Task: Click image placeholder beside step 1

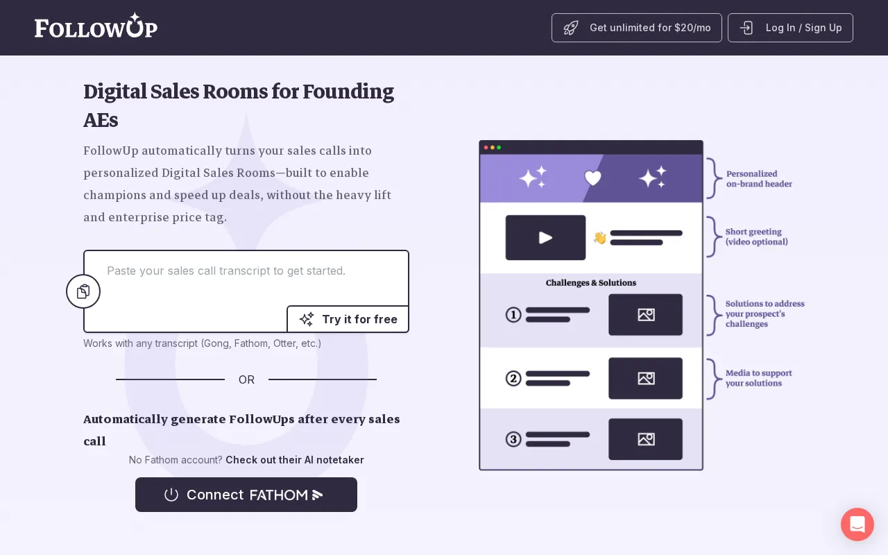Action: [x=646, y=315]
